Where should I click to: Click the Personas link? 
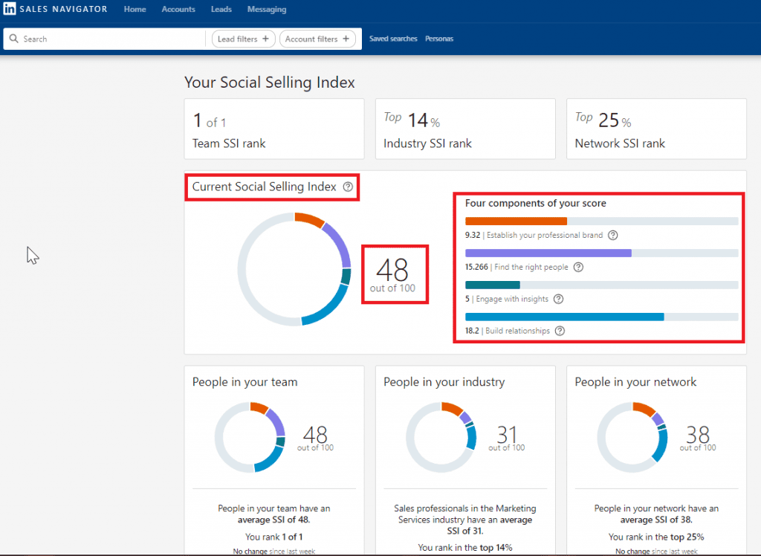[x=439, y=38]
